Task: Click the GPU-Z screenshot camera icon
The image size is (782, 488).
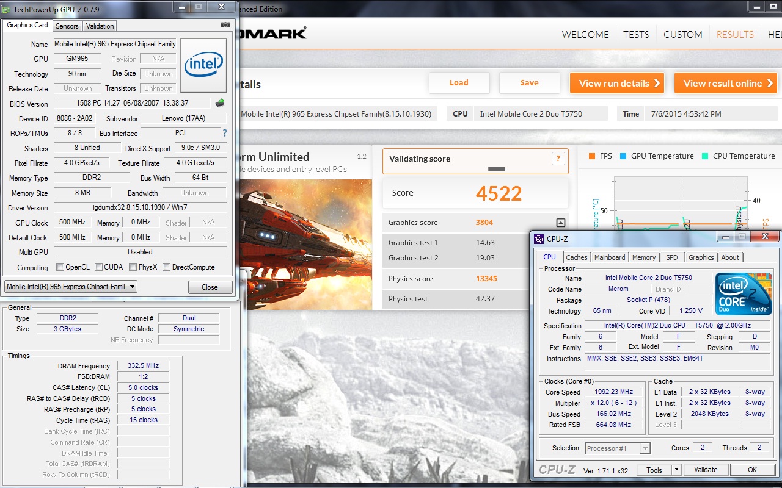Action: click(225, 25)
